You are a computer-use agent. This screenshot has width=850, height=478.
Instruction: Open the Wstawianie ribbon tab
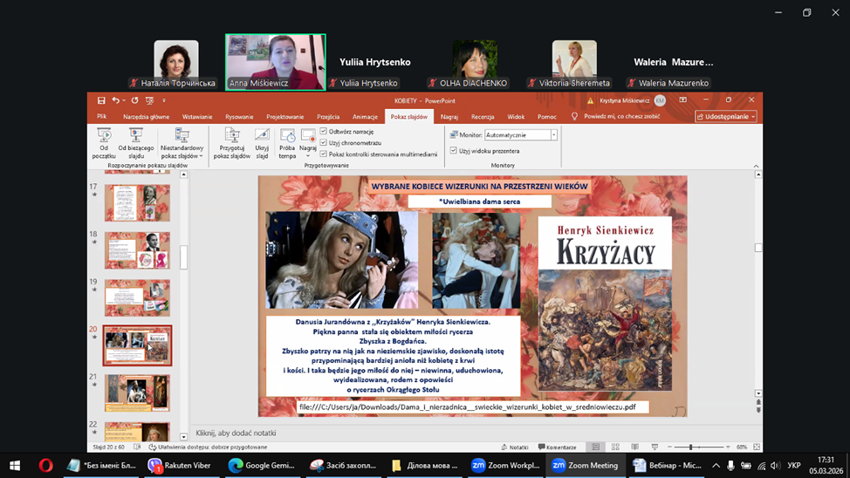[197, 117]
